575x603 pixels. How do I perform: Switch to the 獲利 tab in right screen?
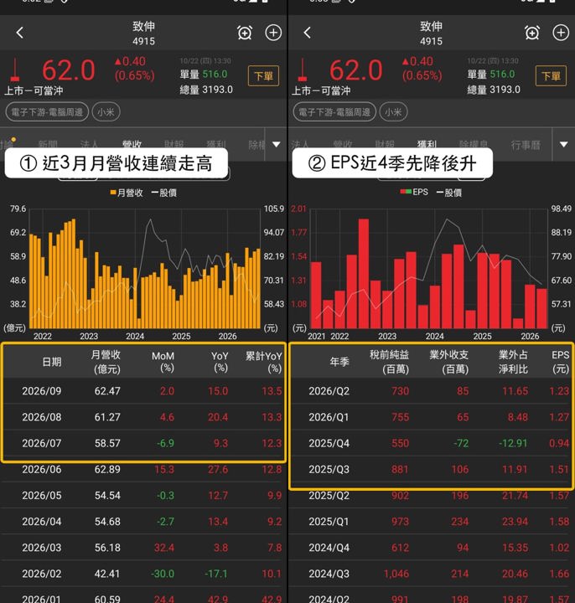[427, 145]
